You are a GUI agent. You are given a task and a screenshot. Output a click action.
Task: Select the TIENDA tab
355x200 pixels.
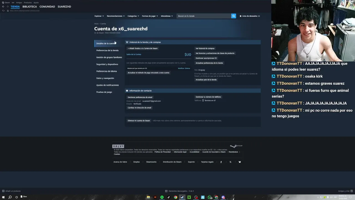tap(15, 7)
